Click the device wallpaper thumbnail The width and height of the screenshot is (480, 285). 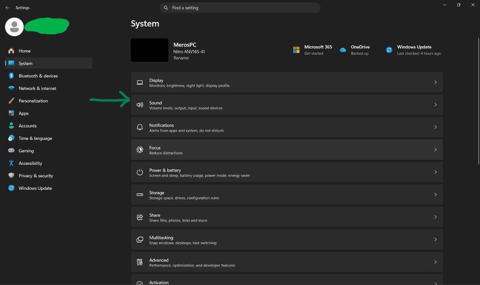pos(150,50)
